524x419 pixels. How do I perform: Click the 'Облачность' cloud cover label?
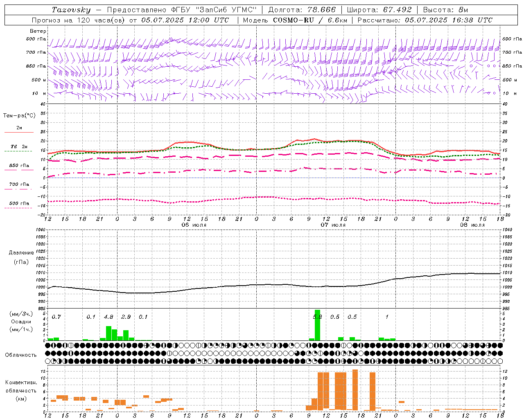pos(21,355)
